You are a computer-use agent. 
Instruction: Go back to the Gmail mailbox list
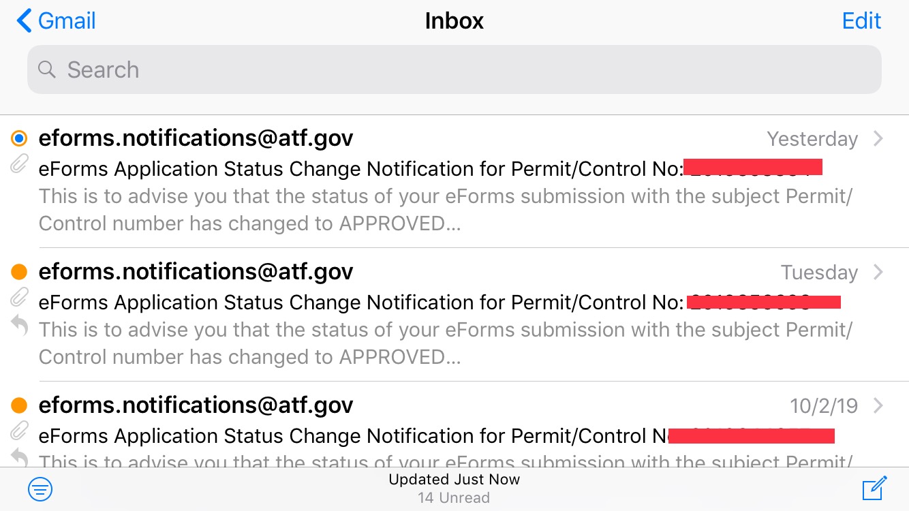coord(56,20)
